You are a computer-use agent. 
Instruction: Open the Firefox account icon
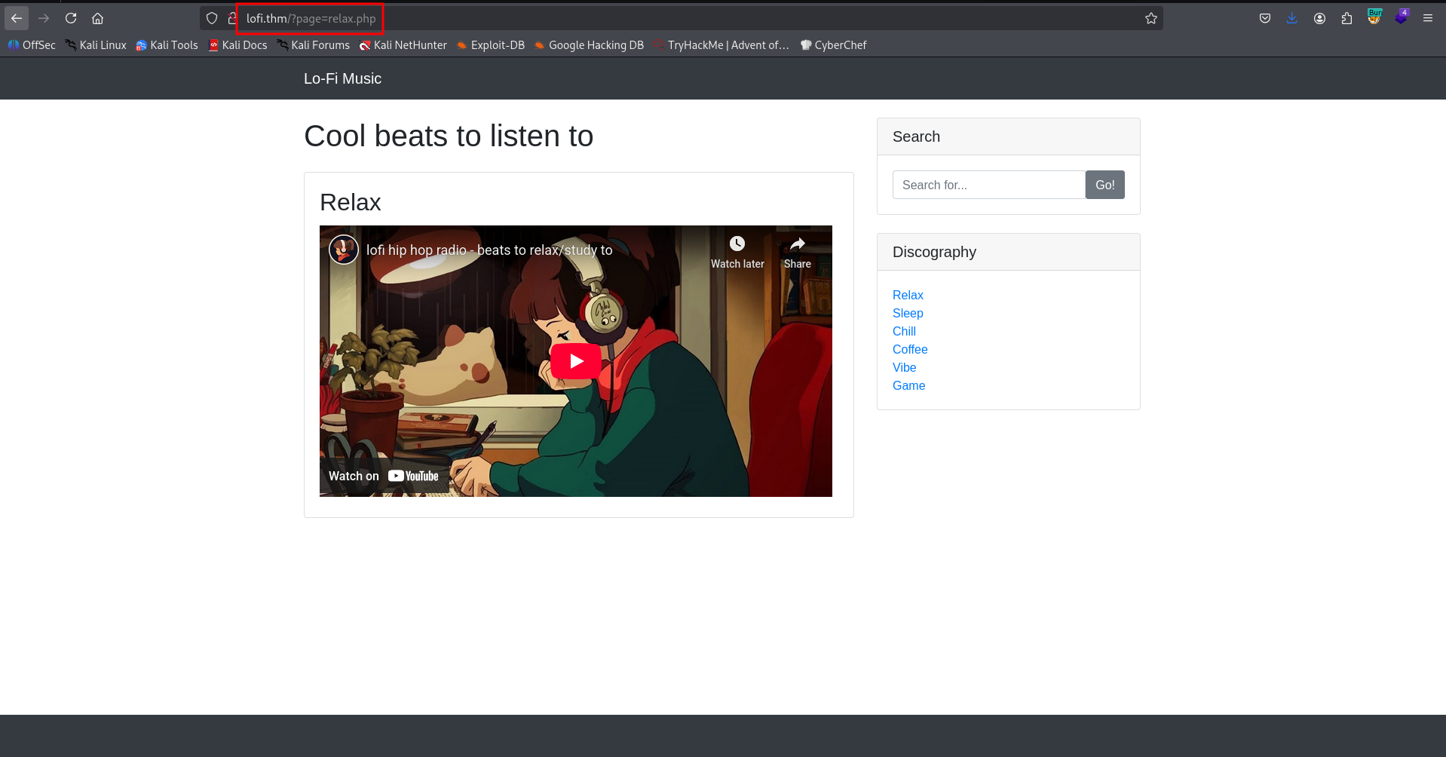pyautogui.click(x=1319, y=18)
